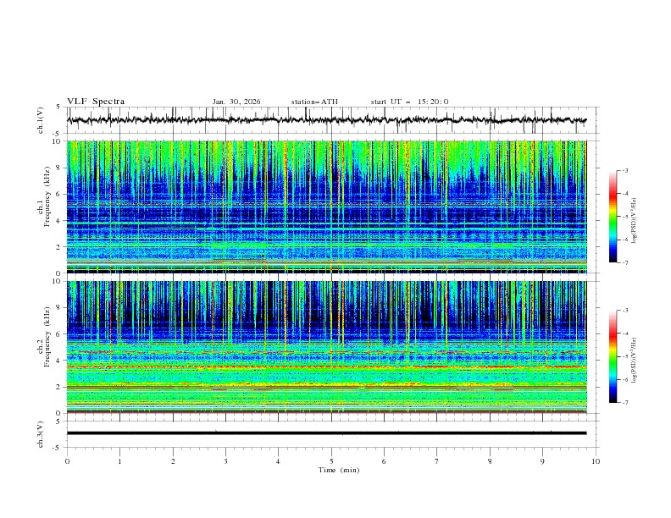Image resolution: width=671 pixels, height=518 pixels.
Task: Click the "-7" tick on ch.2 colorbar
Action: 624,402
